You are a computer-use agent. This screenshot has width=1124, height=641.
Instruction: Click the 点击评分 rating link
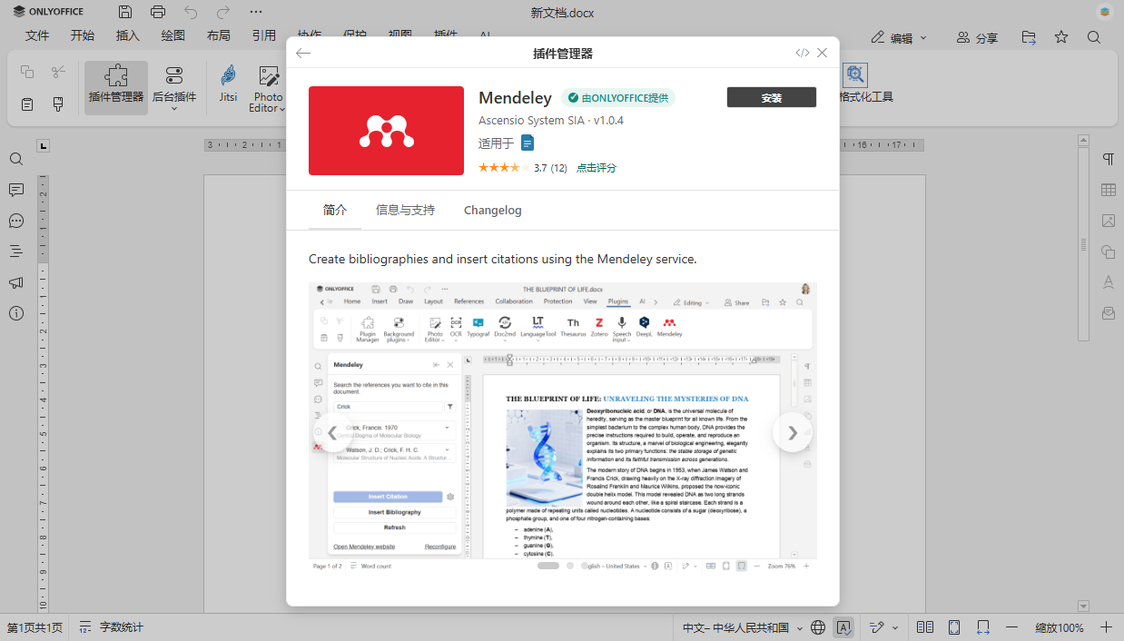point(597,168)
